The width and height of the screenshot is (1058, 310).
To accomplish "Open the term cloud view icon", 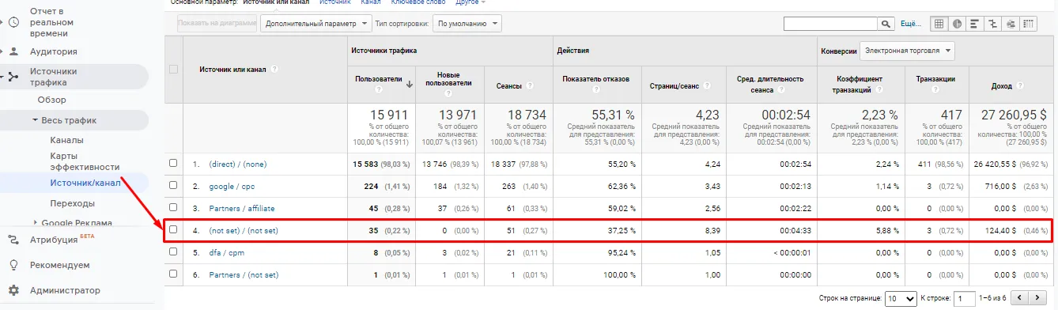I will (x=1011, y=24).
